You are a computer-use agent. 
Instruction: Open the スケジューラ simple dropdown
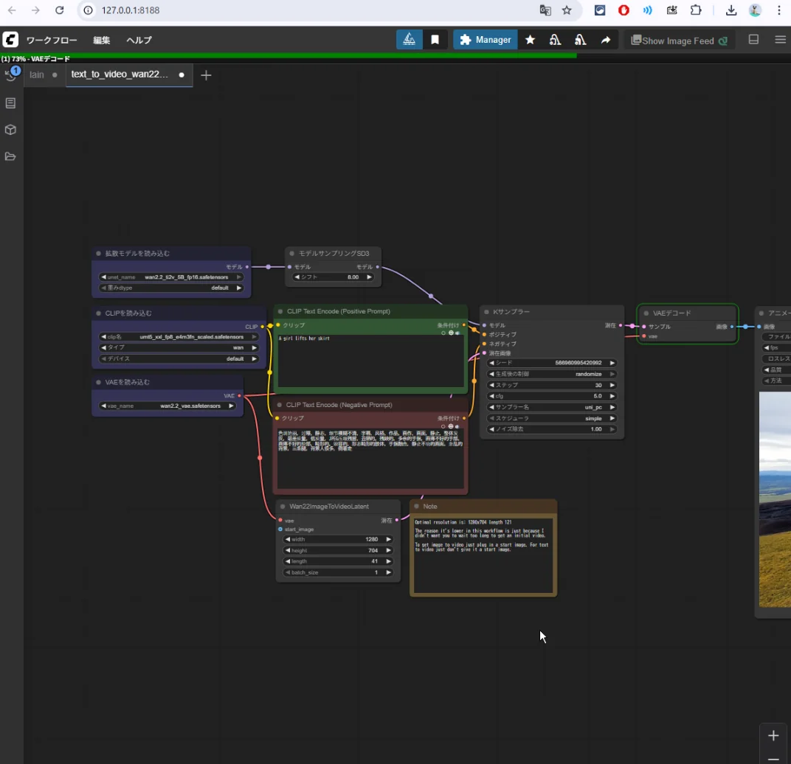(551, 418)
